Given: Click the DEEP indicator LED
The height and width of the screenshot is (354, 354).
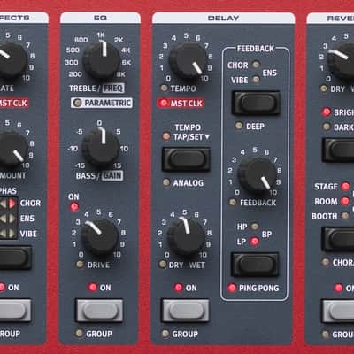Looking at the screenshot, I should click(239, 126).
